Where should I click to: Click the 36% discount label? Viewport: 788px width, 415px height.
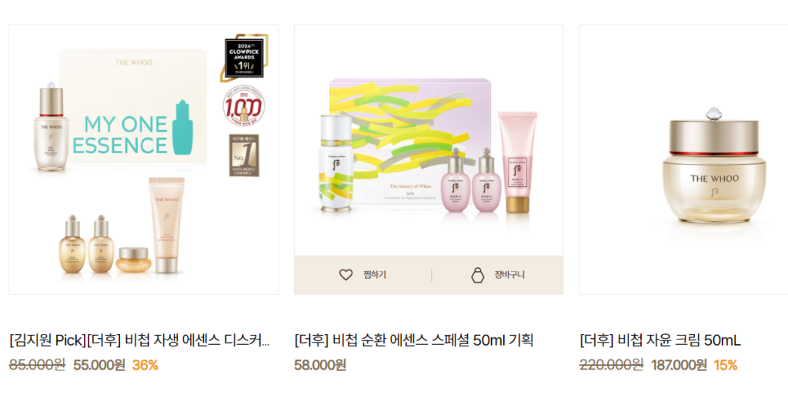pyautogui.click(x=145, y=365)
